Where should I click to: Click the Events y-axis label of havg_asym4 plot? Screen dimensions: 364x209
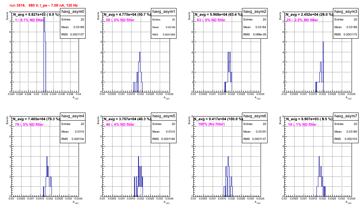click(x=7, y=120)
